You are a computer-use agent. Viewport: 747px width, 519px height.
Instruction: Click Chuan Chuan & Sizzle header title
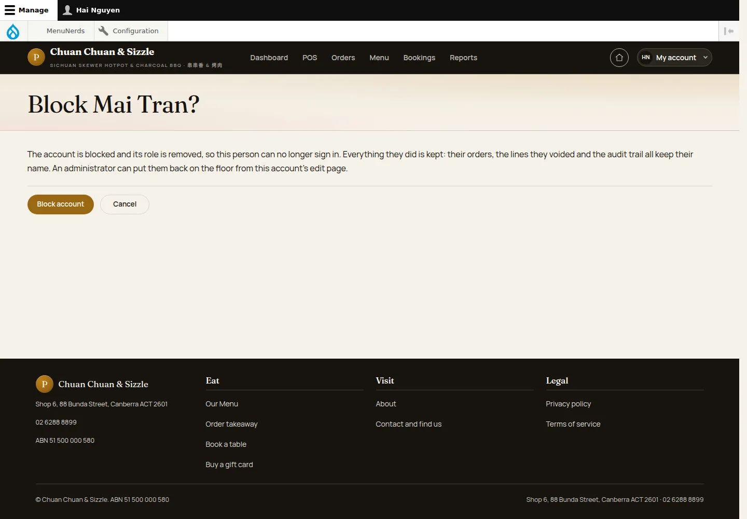102,52
